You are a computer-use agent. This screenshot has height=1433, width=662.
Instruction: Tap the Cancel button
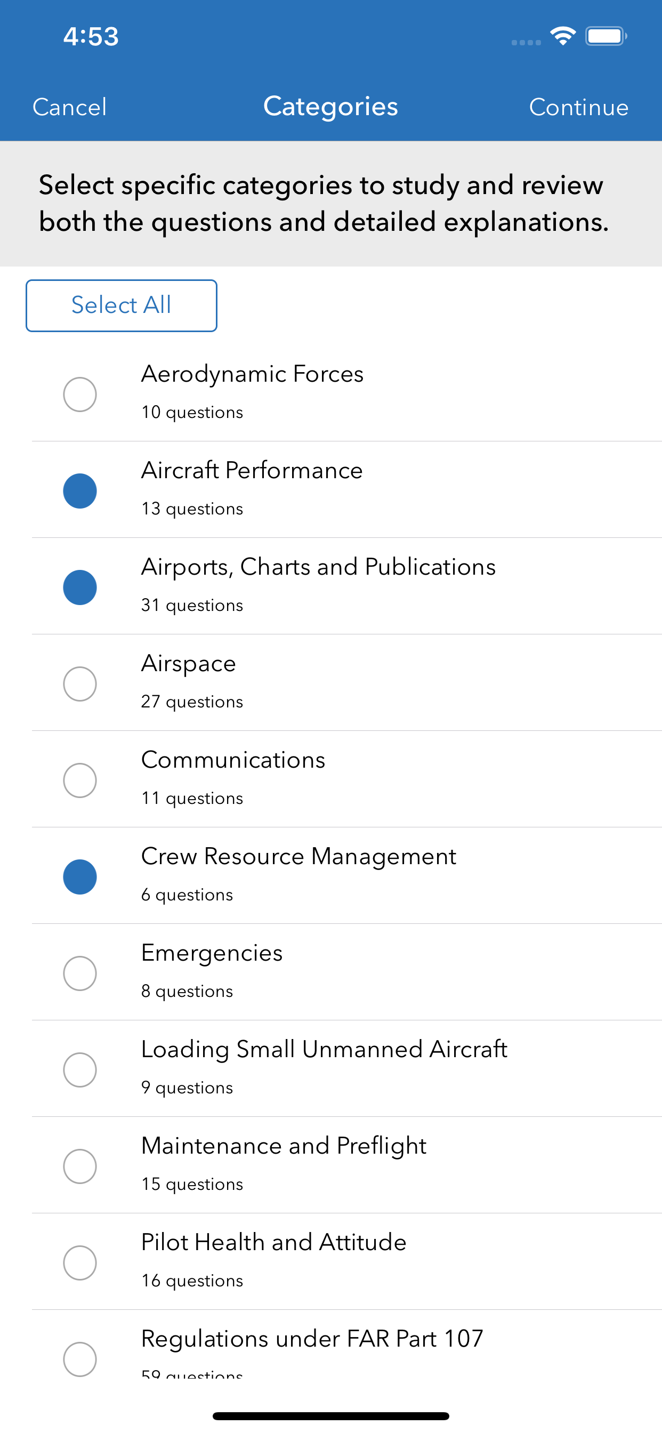[69, 107]
